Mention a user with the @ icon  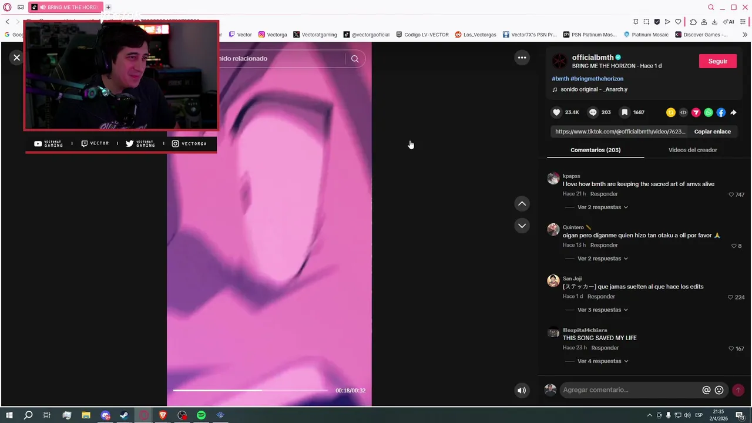(x=706, y=390)
